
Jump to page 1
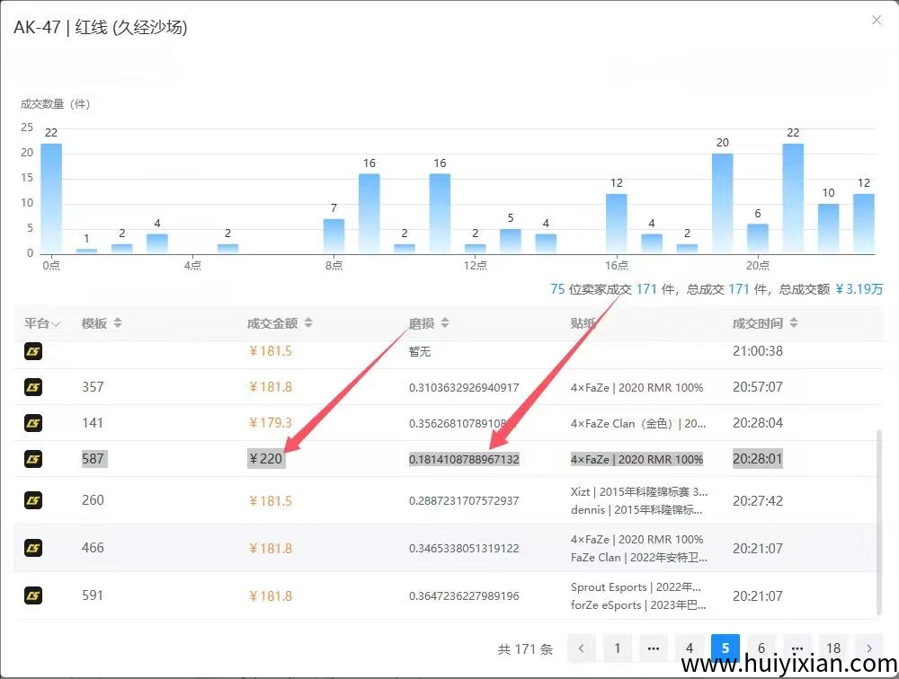point(618,648)
